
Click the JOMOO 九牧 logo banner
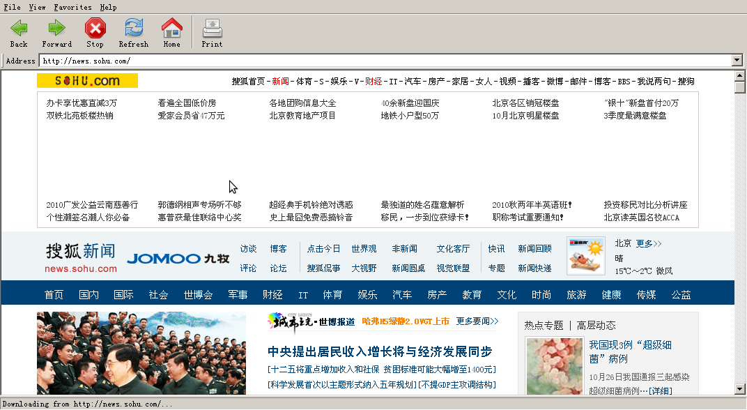click(x=178, y=259)
